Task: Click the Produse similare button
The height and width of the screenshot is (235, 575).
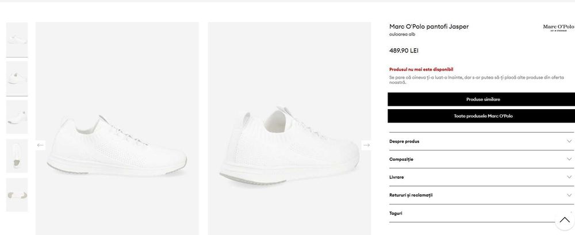Action: (x=481, y=99)
